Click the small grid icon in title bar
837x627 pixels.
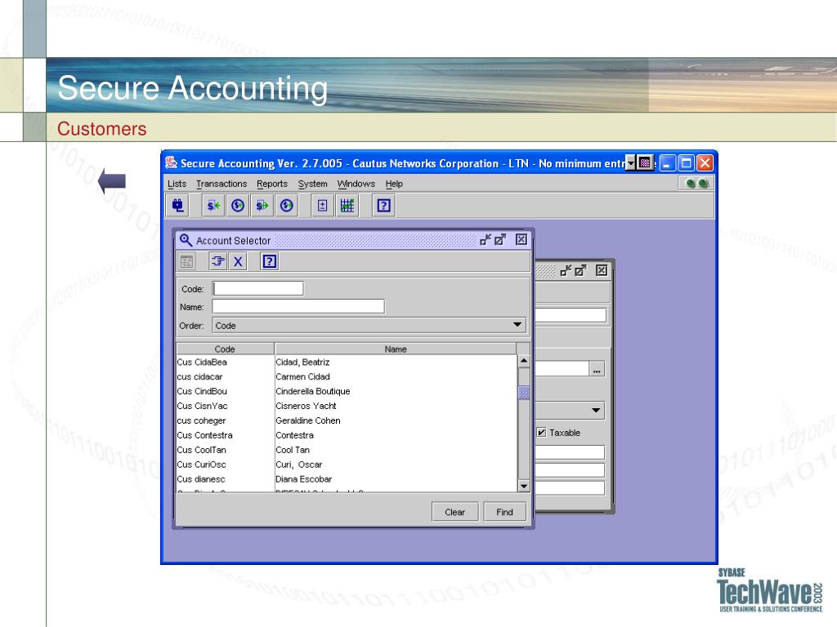(645, 162)
